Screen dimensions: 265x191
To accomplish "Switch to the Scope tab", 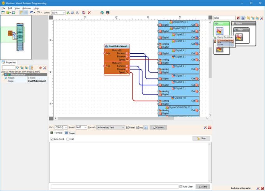I will coord(70,133).
